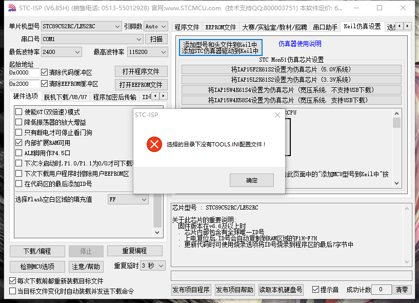Uncheck 每次下载前都重新装载目标文件
419x303 pixels.
(12, 281)
